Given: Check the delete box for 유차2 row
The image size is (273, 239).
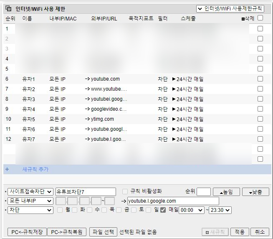Looking at the screenshot, I should tap(260, 89).
